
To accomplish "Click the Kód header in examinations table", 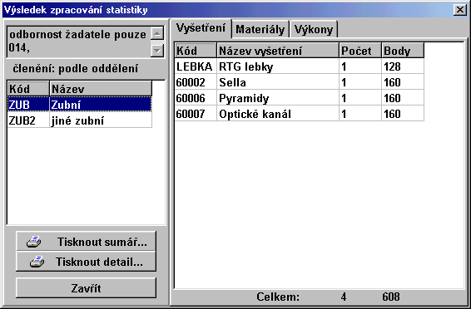I will click(x=196, y=51).
